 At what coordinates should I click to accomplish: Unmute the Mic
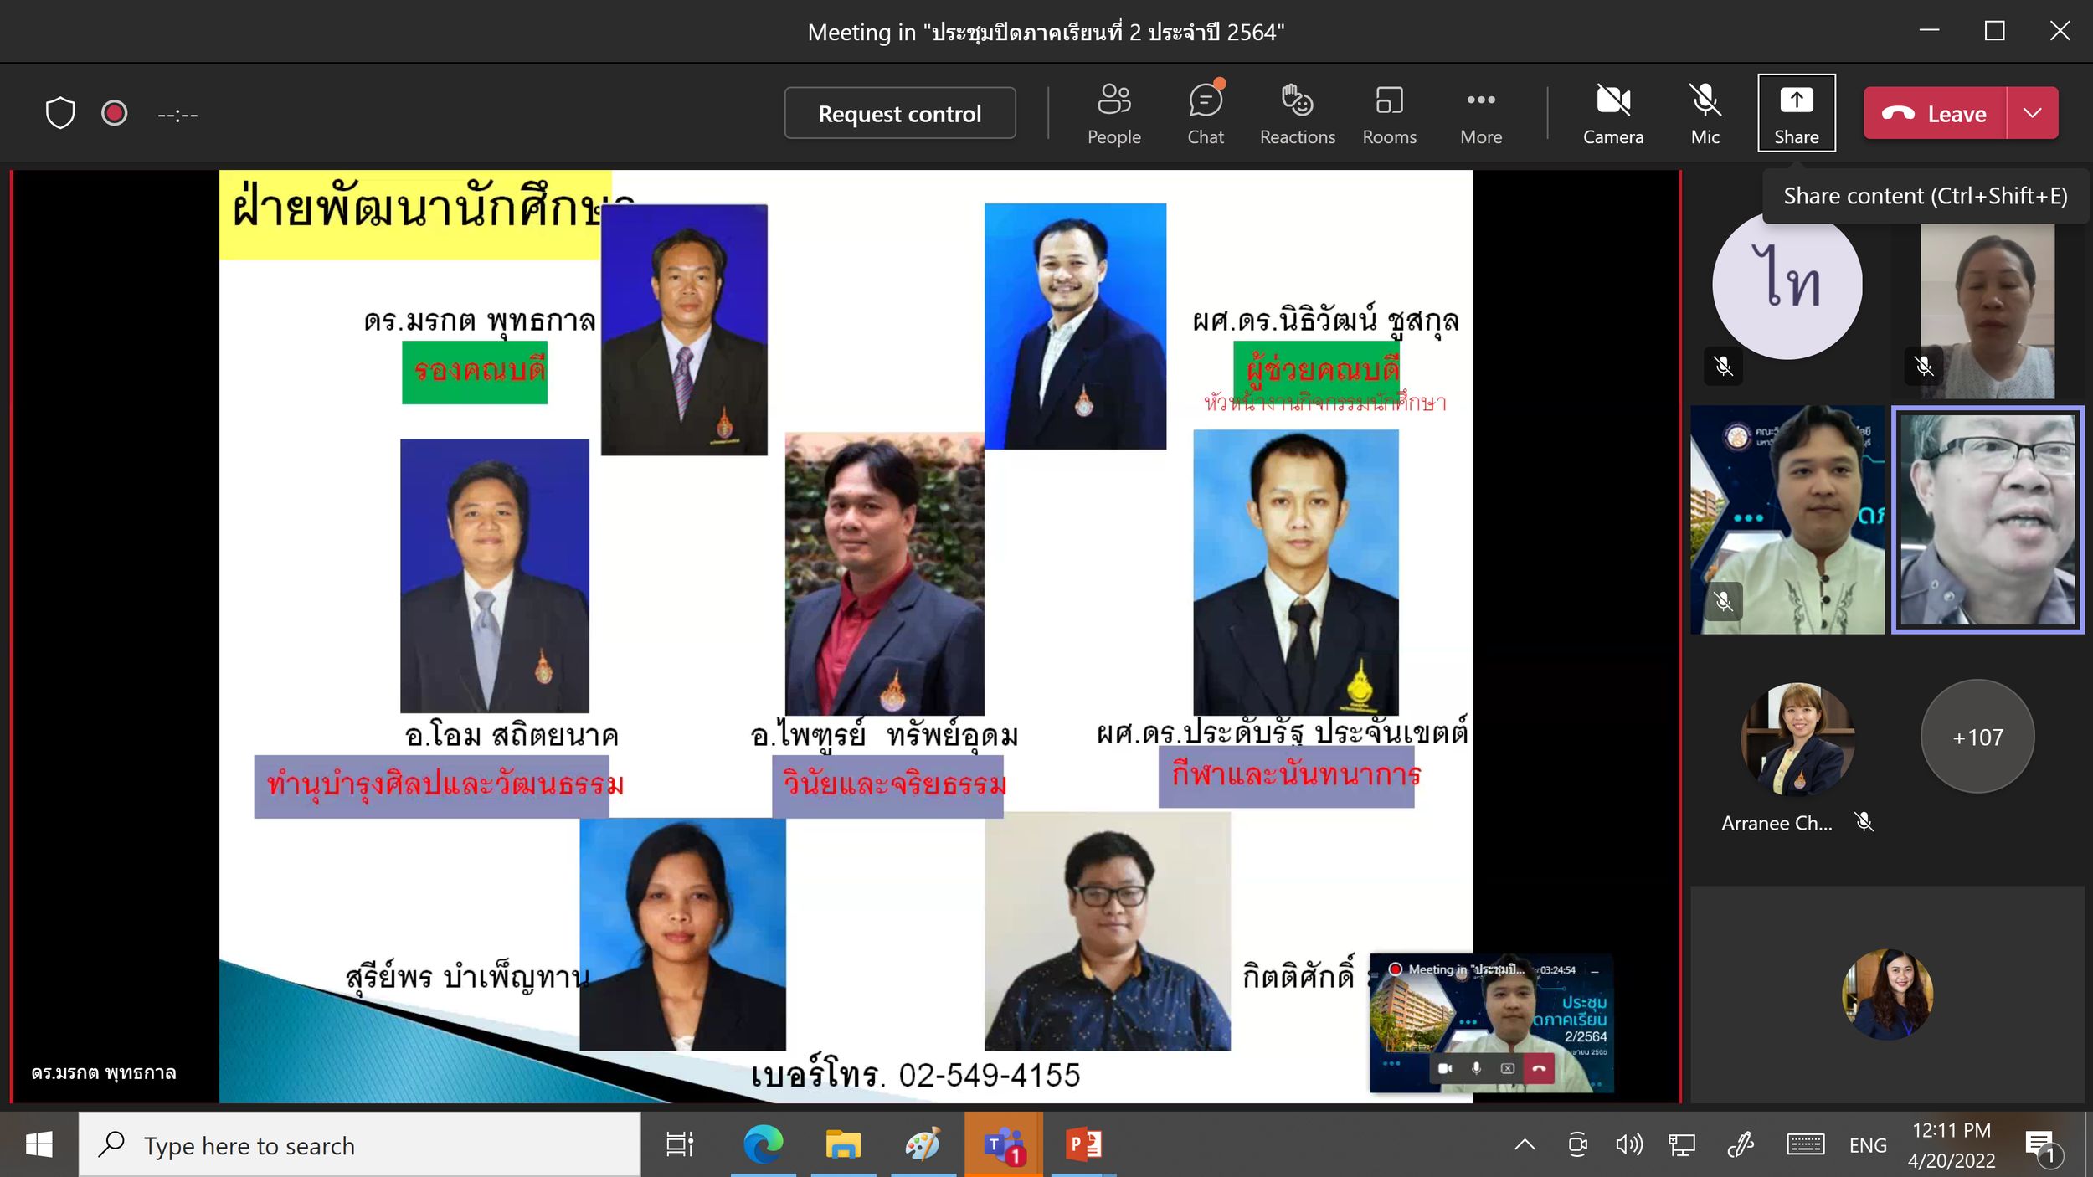[1705, 114]
